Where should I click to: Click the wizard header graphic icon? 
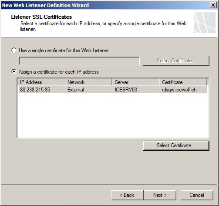205,22
